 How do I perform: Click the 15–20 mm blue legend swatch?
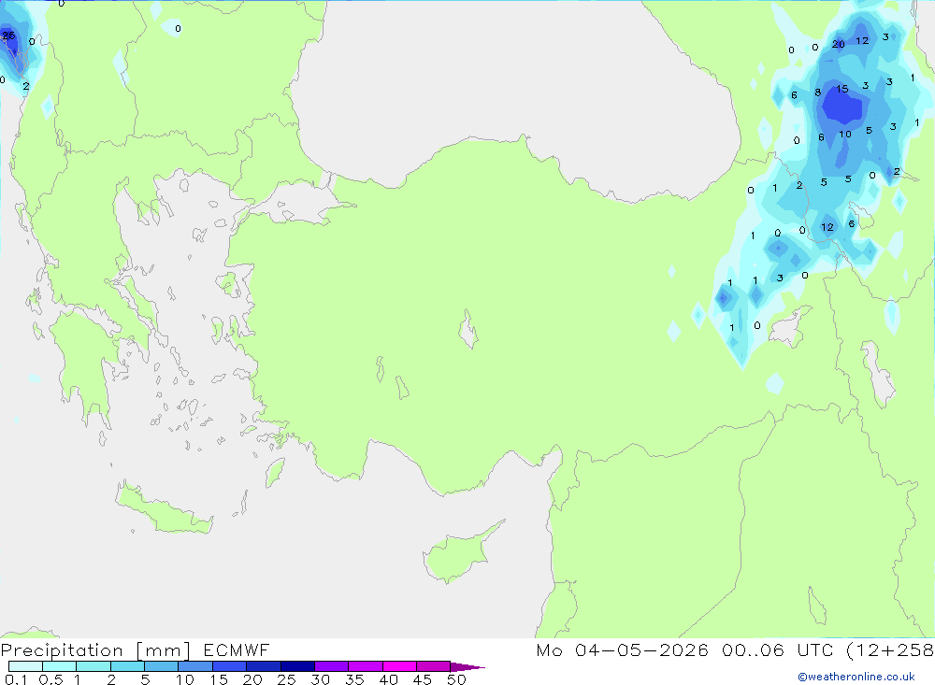pyautogui.click(x=230, y=666)
